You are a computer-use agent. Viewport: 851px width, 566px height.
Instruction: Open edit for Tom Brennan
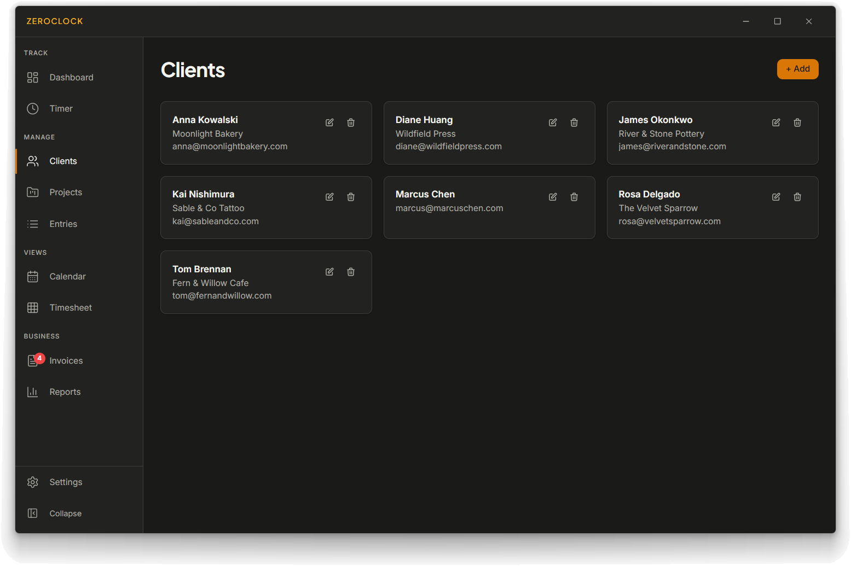pyautogui.click(x=329, y=272)
